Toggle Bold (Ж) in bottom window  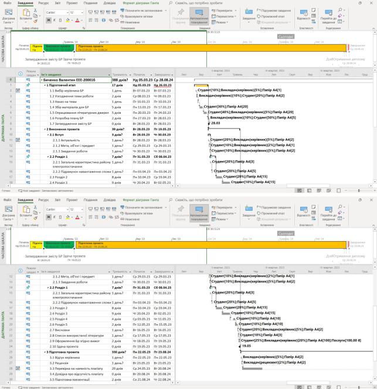click(49, 217)
